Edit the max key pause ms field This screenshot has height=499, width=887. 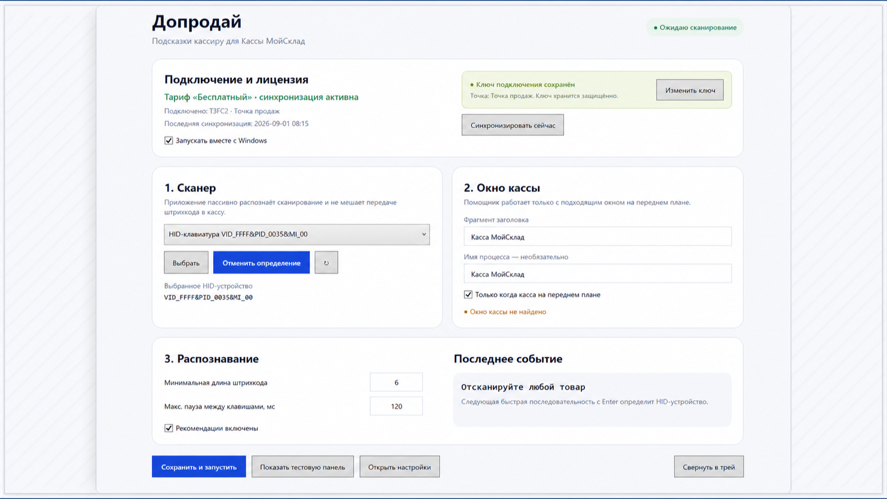coord(396,406)
